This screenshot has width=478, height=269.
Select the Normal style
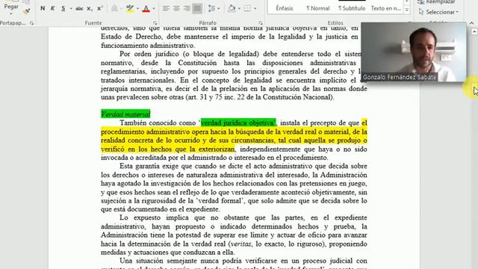click(x=318, y=8)
